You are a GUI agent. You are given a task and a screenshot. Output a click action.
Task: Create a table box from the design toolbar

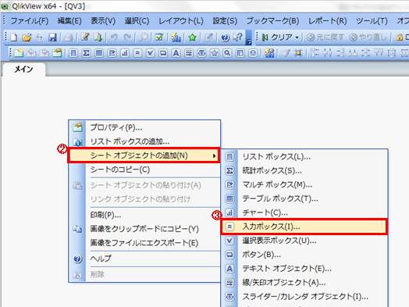point(99,53)
